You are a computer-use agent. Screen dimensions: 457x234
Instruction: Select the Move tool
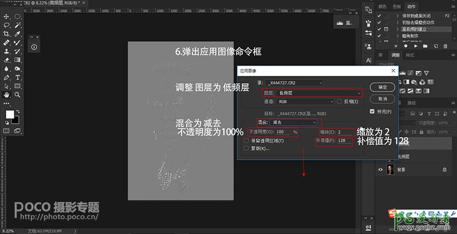(6, 17)
